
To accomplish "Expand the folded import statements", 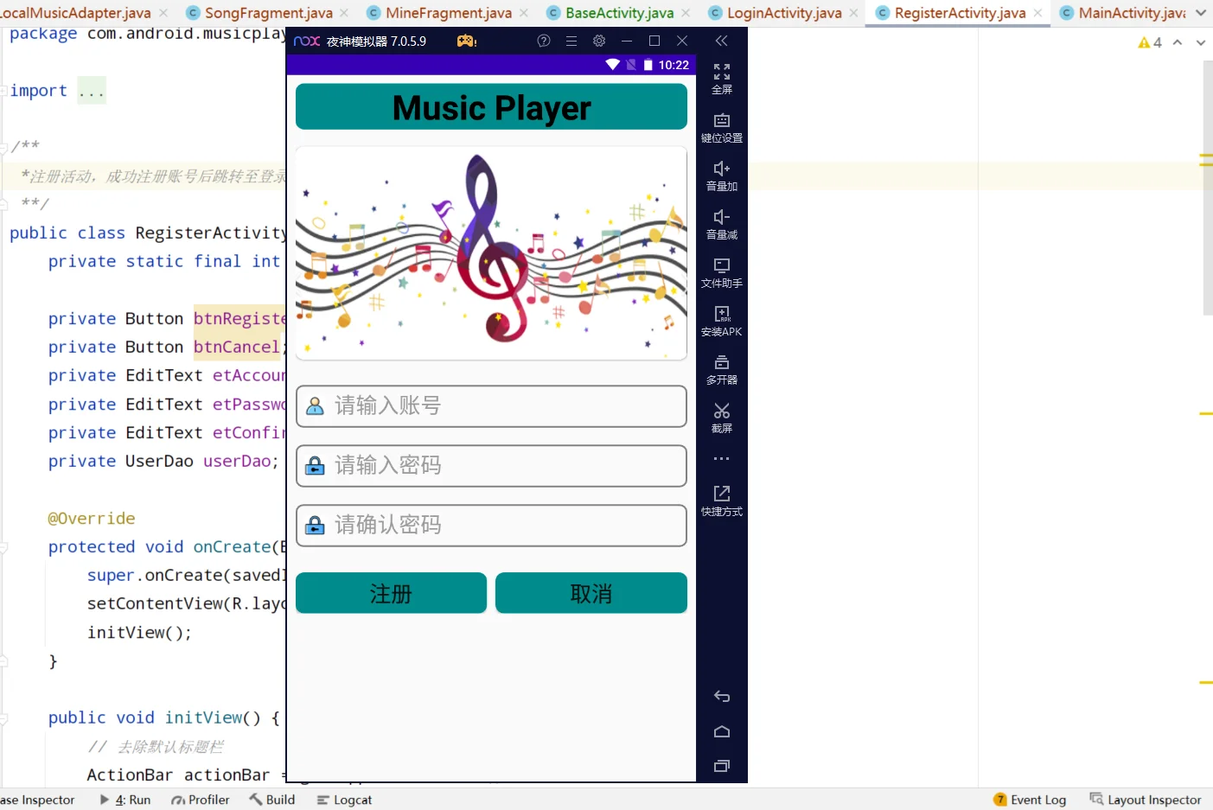I will pyautogui.click(x=92, y=91).
